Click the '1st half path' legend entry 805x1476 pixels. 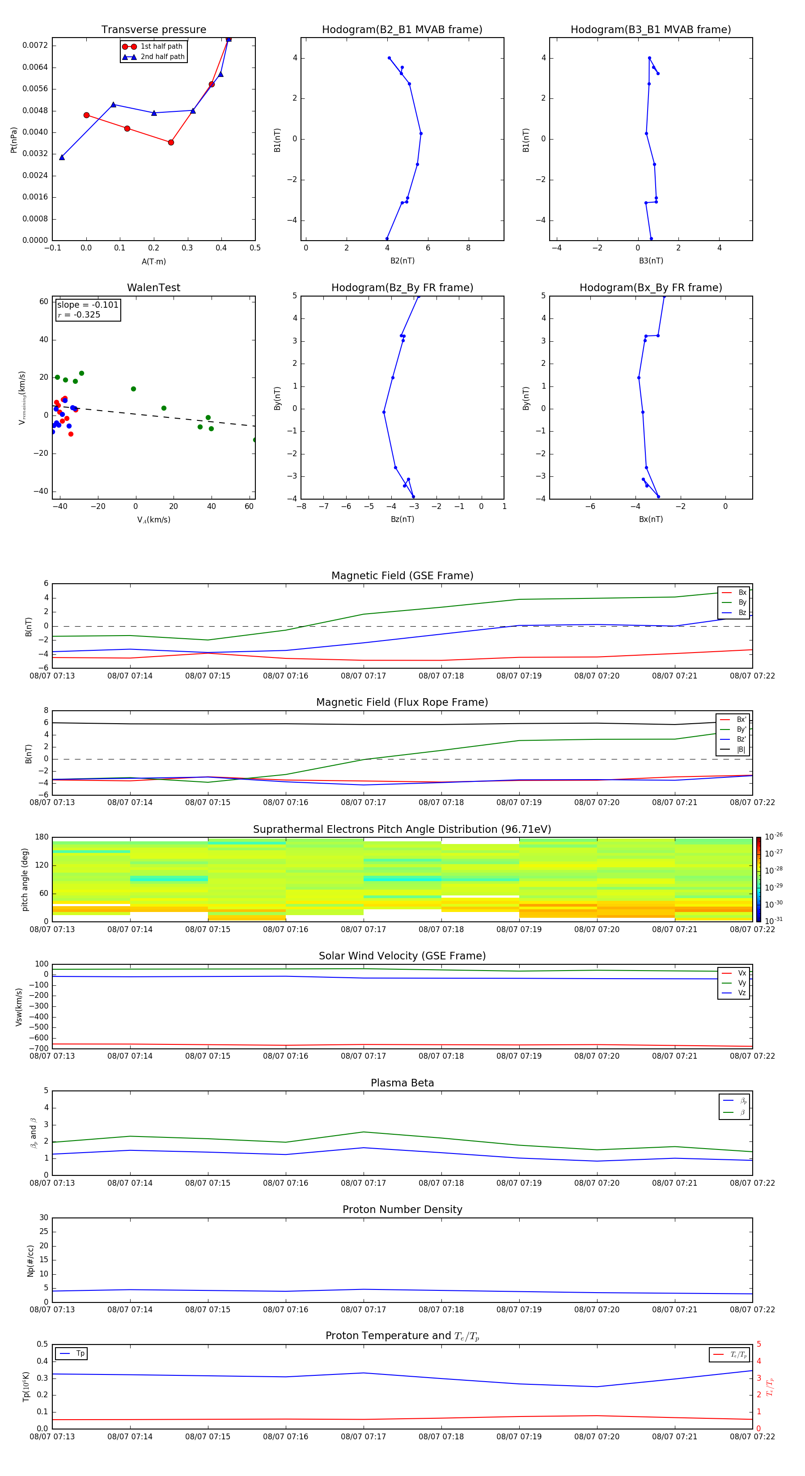pyautogui.click(x=153, y=47)
